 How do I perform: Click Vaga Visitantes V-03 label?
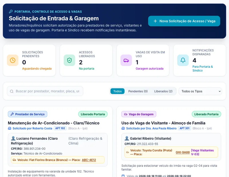point(202,152)
